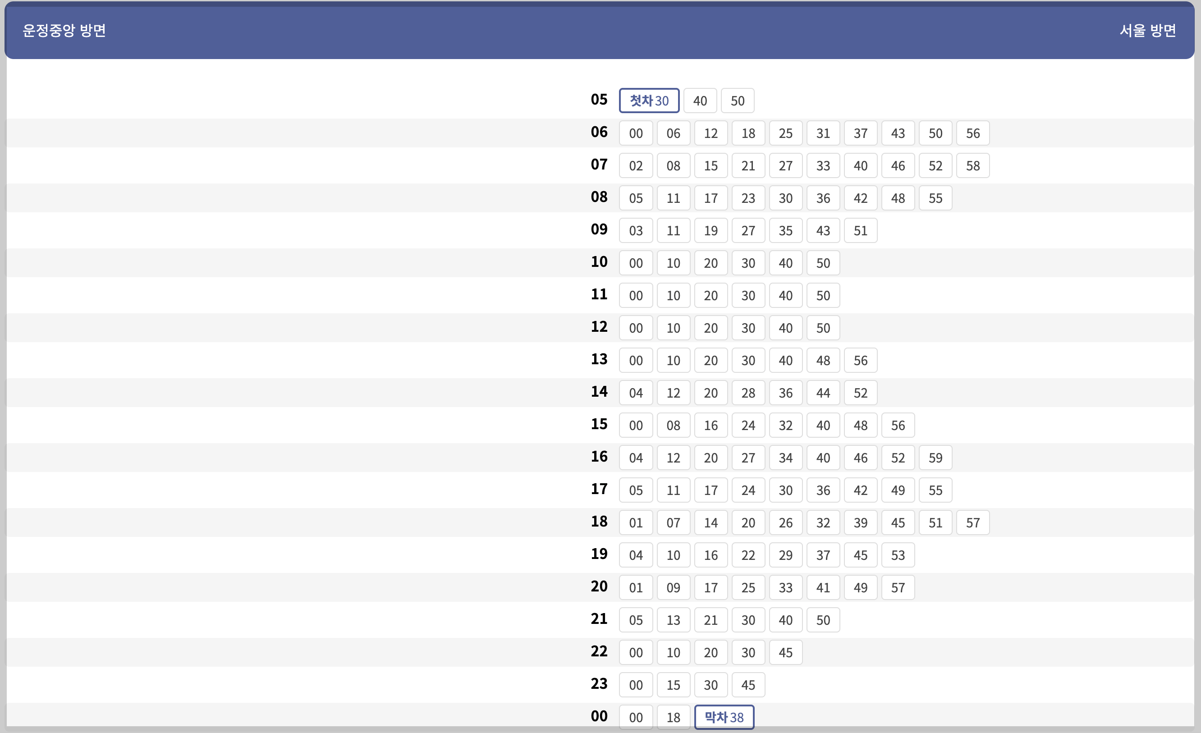Image resolution: width=1201 pixels, height=733 pixels.
Task: Click the 56 minute box in the 15 row
Action: [x=898, y=426]
